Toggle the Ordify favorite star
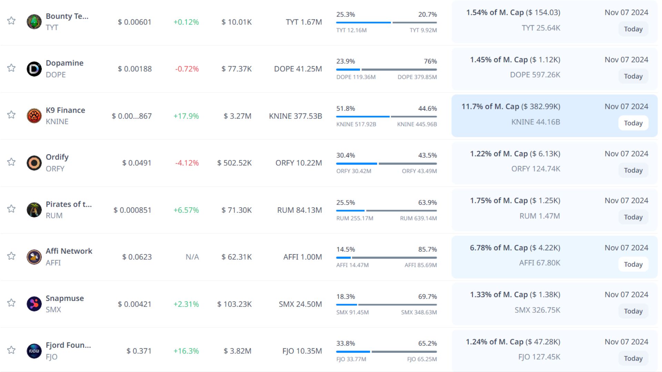 tap(11, 162)
